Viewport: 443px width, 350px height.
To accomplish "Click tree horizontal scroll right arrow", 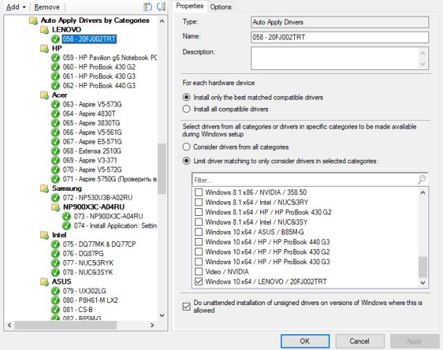I will [152, 325].
